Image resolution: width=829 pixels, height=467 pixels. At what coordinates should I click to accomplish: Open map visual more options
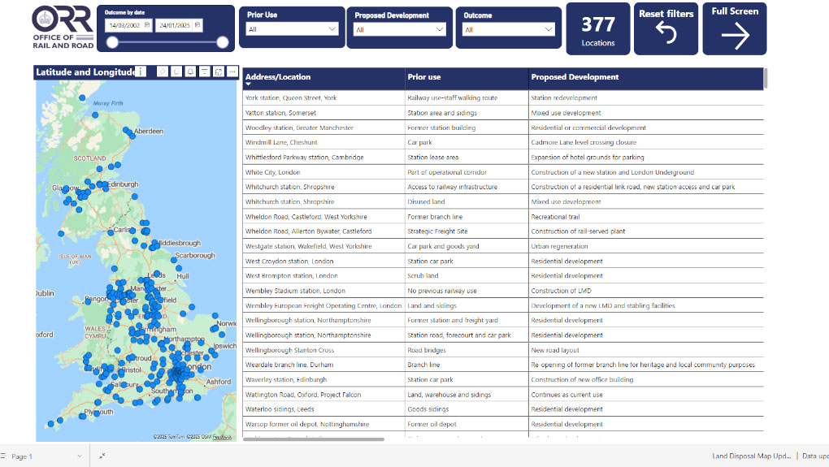(232, 72)
